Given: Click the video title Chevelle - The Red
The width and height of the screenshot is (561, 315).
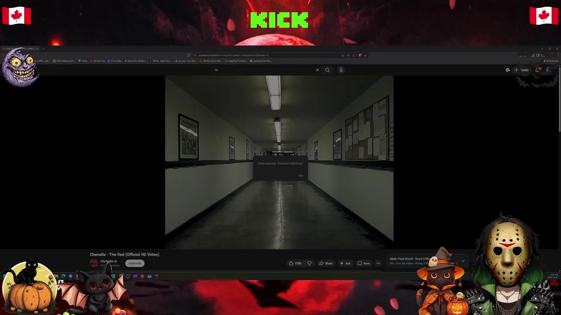Looking at the screenshot, I should (124, 255).
